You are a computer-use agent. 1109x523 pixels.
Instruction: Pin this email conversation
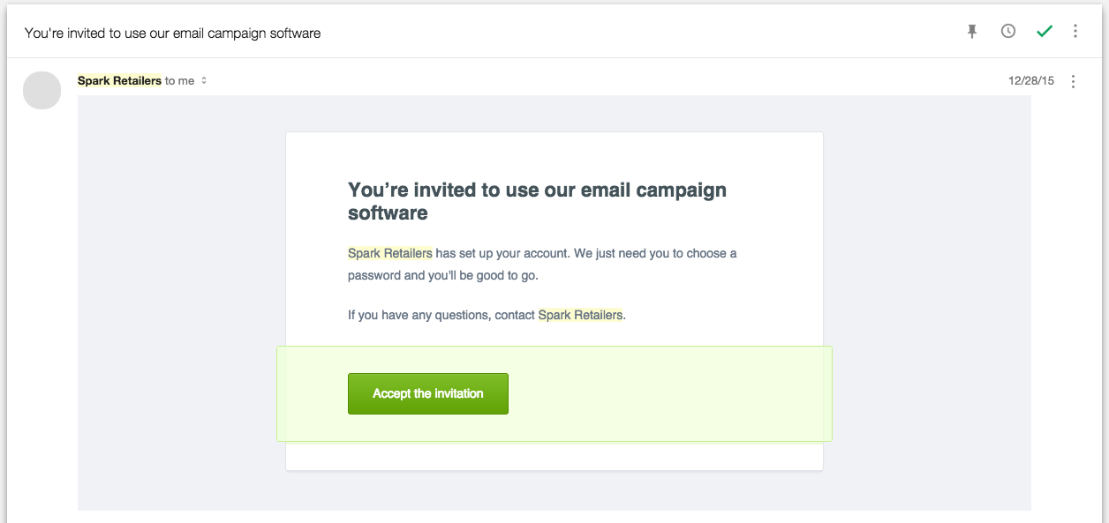click(x=972, y=32)
